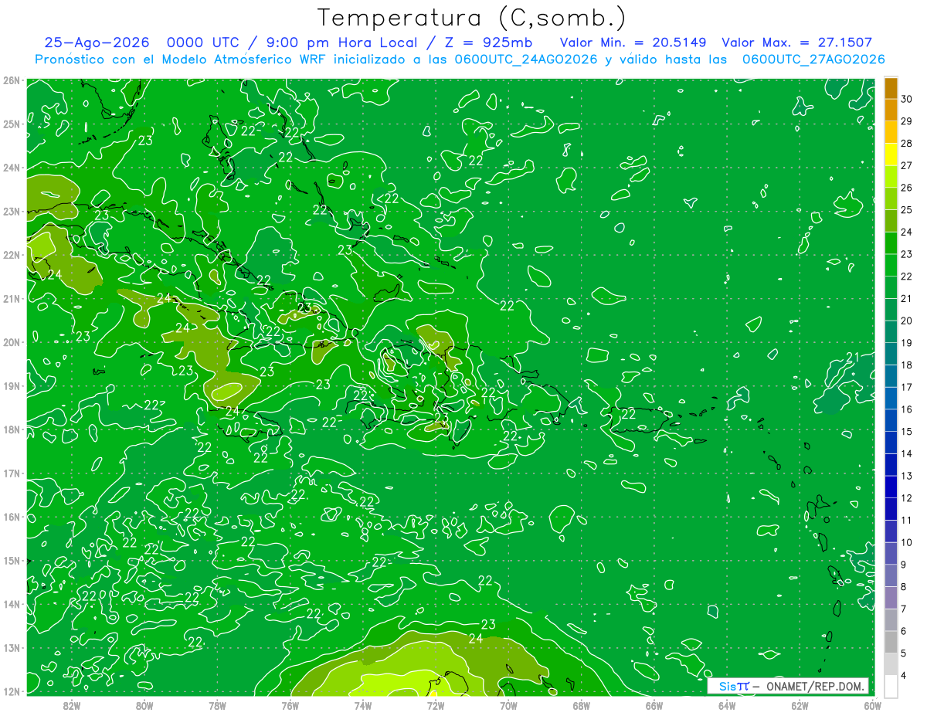Click the "62W" longitude axis label
927x716 pixels.
pyautogui.click(x=800, y=705)
